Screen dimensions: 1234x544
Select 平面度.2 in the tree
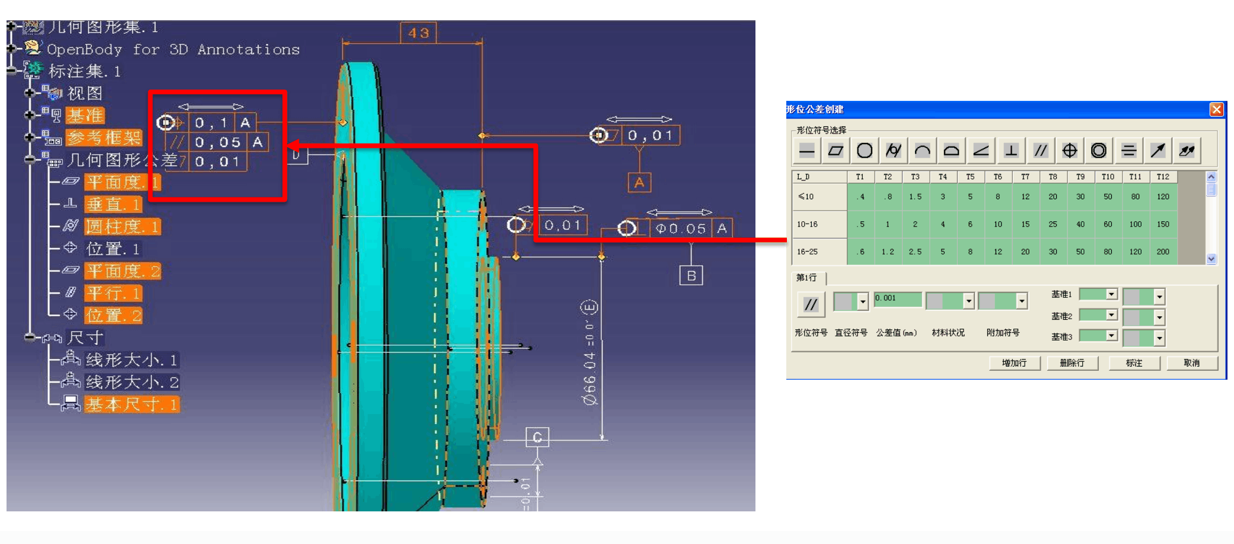pyautogui.click(x=123, y=271)
